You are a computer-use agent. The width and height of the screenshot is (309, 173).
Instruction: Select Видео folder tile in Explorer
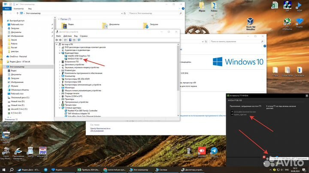point(68,25)
